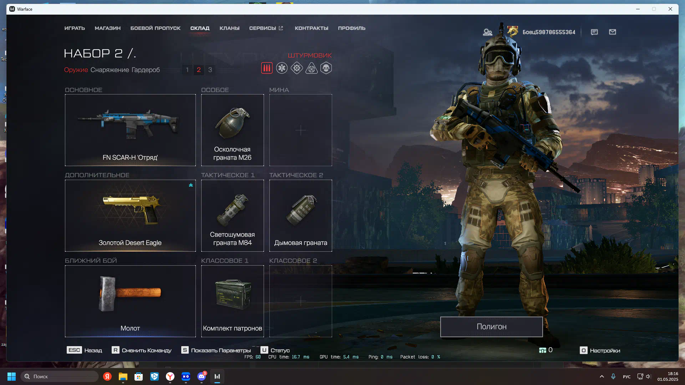Select the Medic class icon
The image size is (685, 385).
point(282,68)
